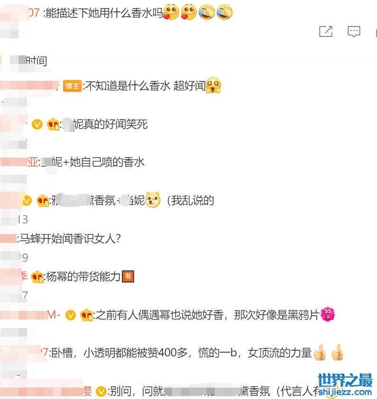Click the pink monster emoji after 黑鸦片

click(x=327, y=314)
